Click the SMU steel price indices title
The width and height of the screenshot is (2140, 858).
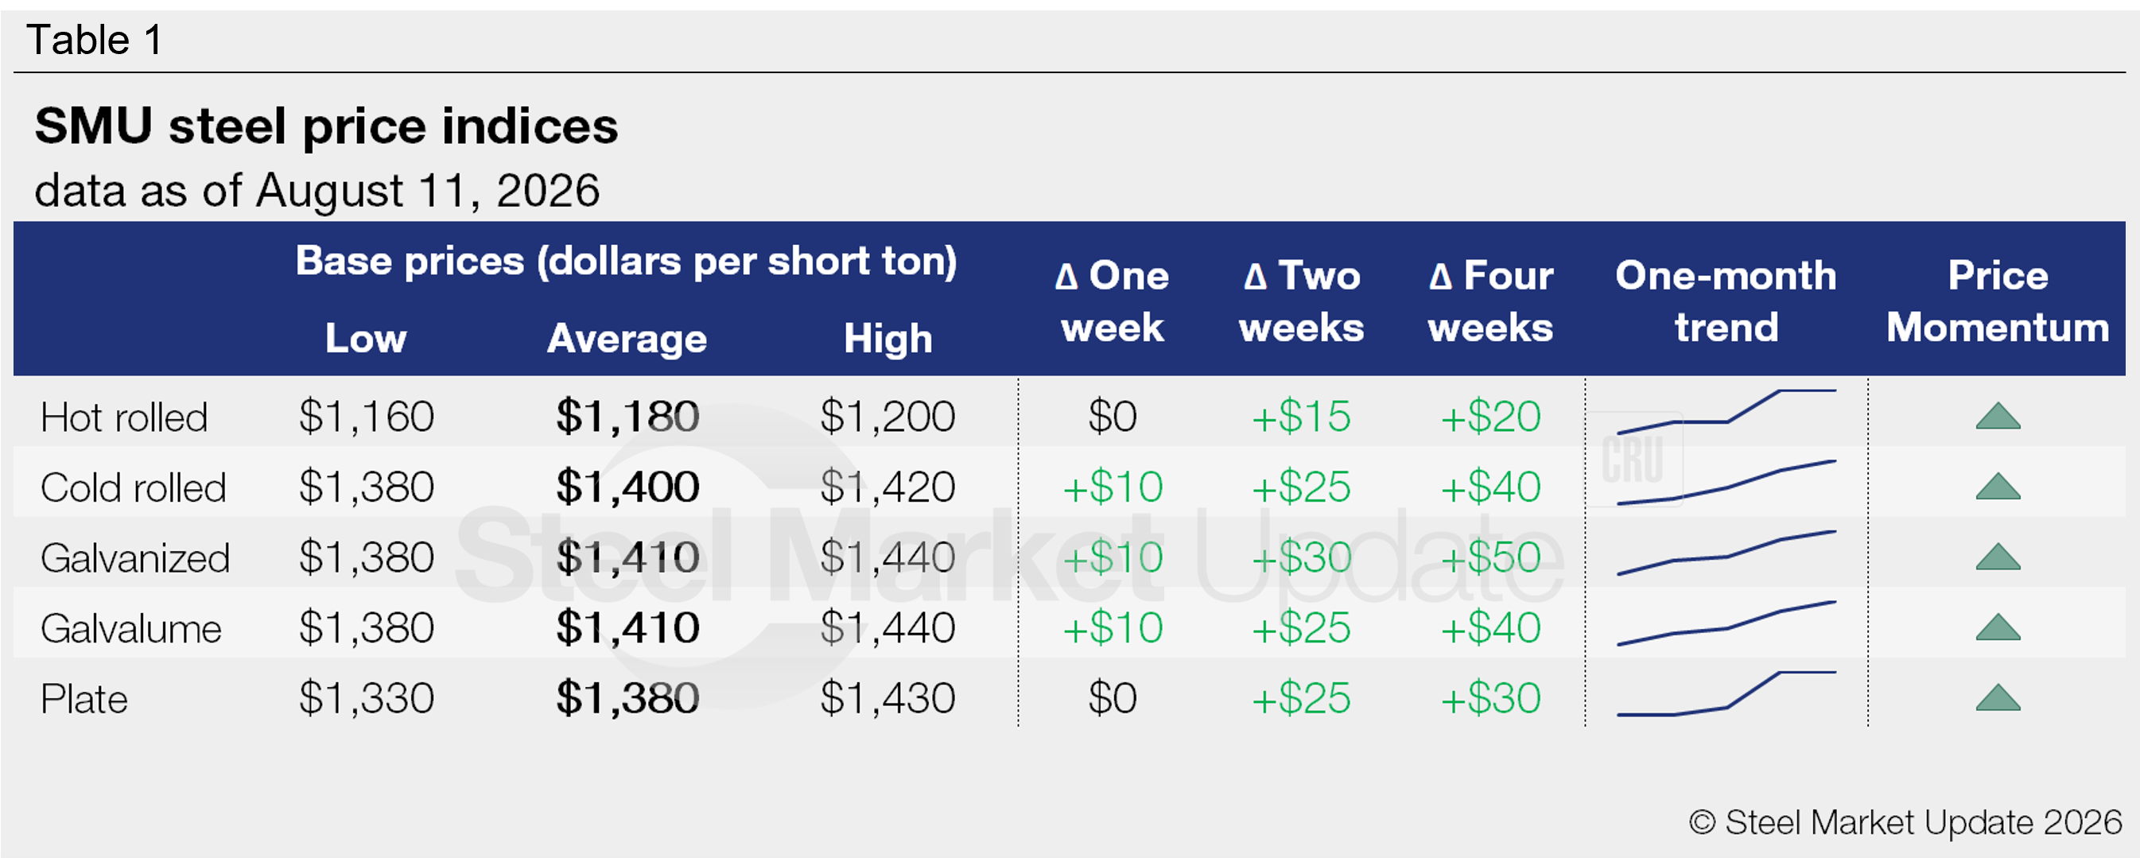coord(327,126)
